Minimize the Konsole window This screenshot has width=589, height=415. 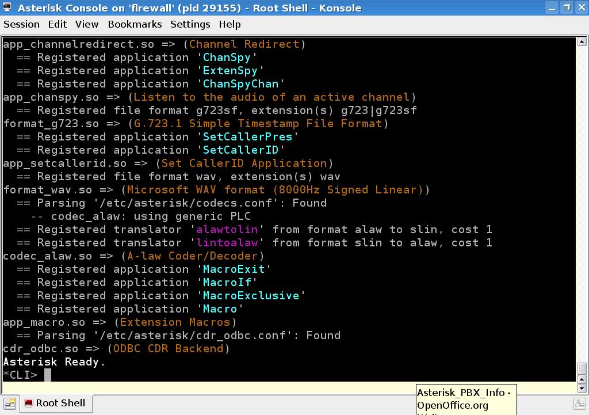[553, 7]
